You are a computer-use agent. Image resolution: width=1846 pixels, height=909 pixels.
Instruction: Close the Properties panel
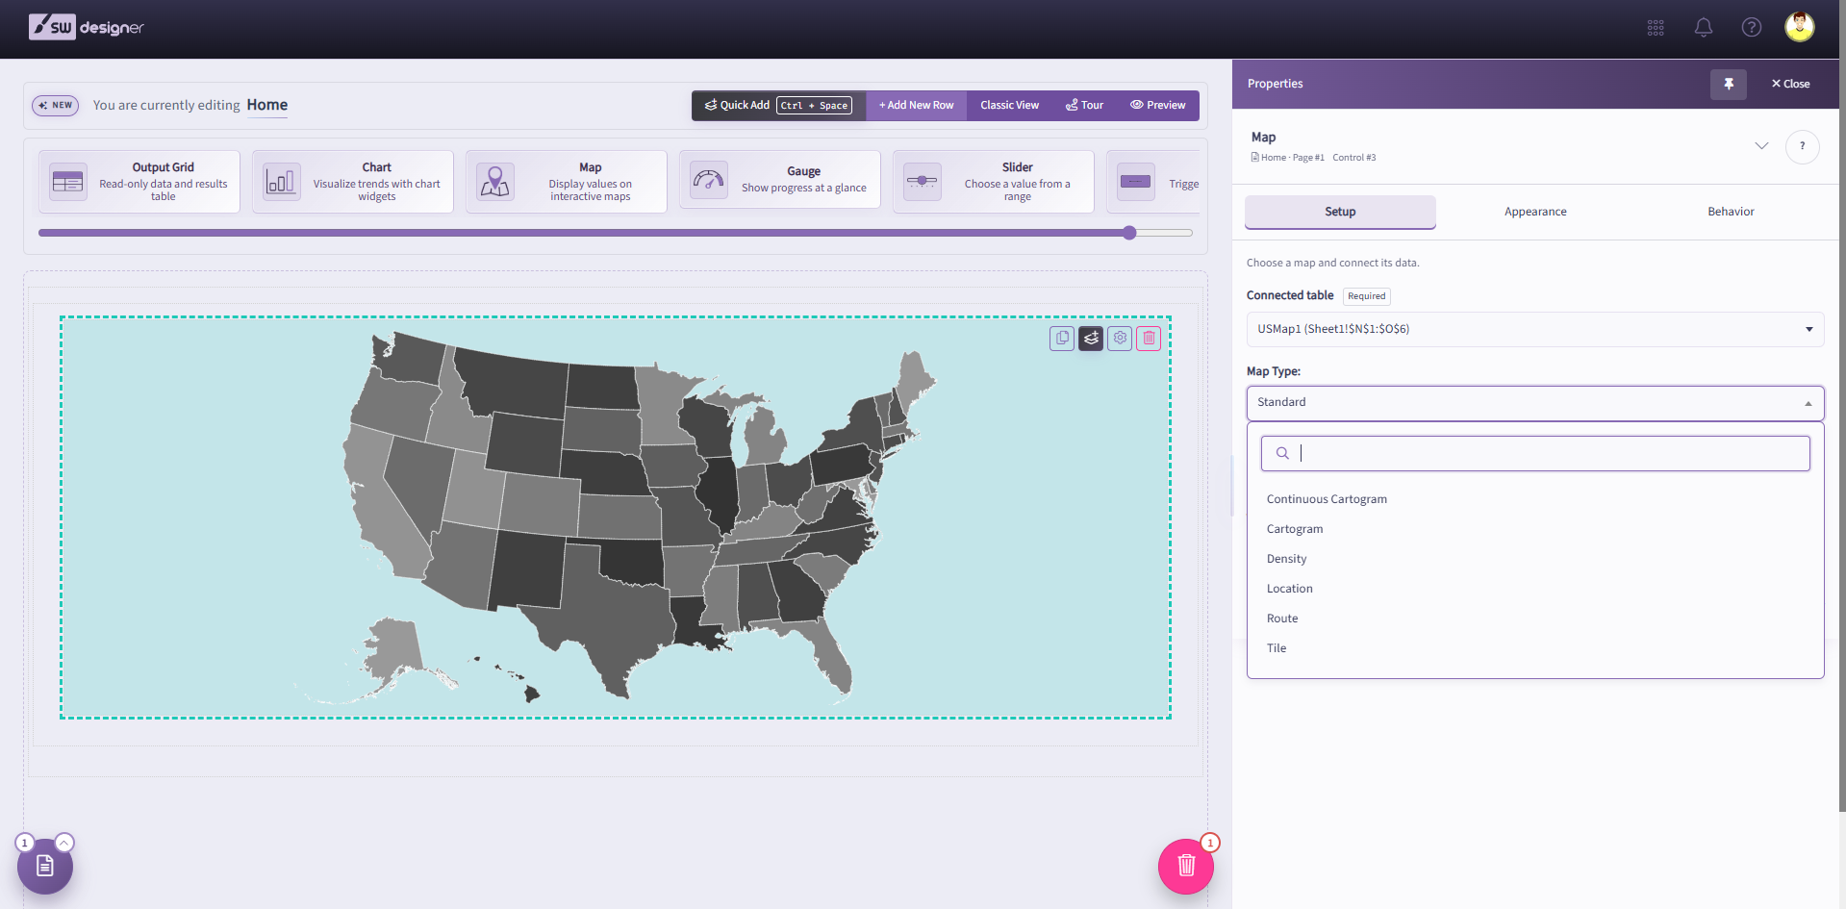click(x=1790, y=84)
